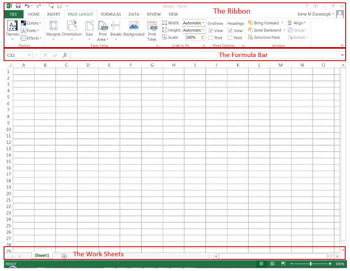Image resolution: width=350 pixels, height=271 pixels.
Task: Click the zoom out minus button
Action: (291, 264)
